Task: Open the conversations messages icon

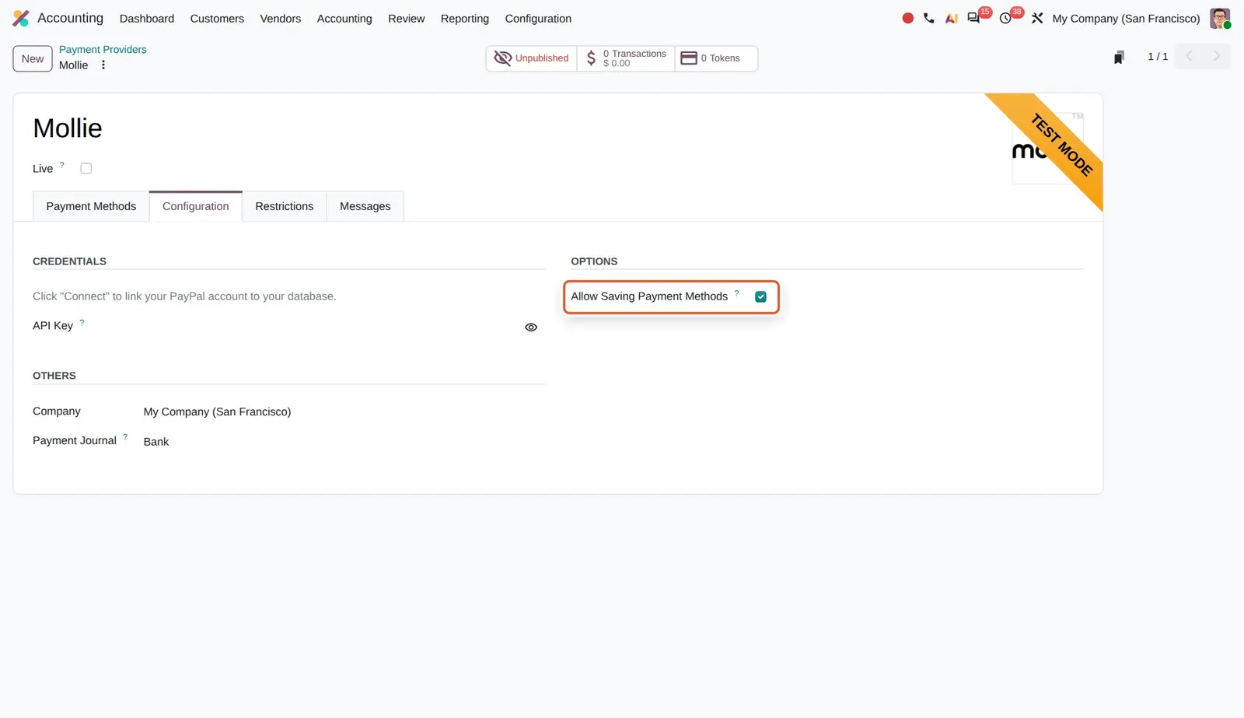Action: pyautogui.click(x=973, y=18)
